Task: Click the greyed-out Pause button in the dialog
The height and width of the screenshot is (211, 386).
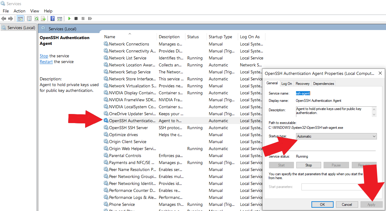Action: tap(336, 165)
